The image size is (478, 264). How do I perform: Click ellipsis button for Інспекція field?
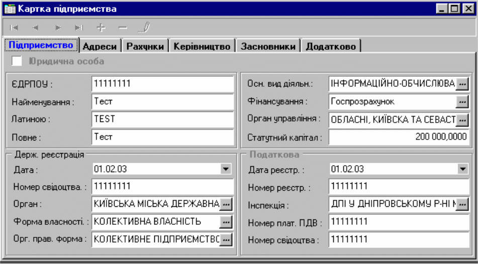(462, 204)
